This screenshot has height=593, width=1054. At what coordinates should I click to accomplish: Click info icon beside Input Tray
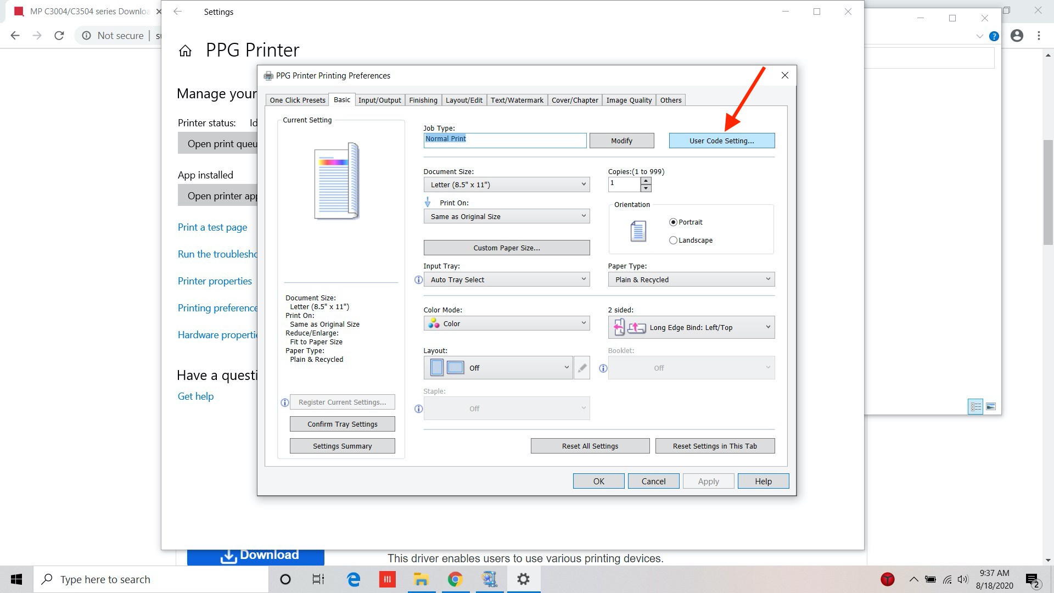click(418, 280)
